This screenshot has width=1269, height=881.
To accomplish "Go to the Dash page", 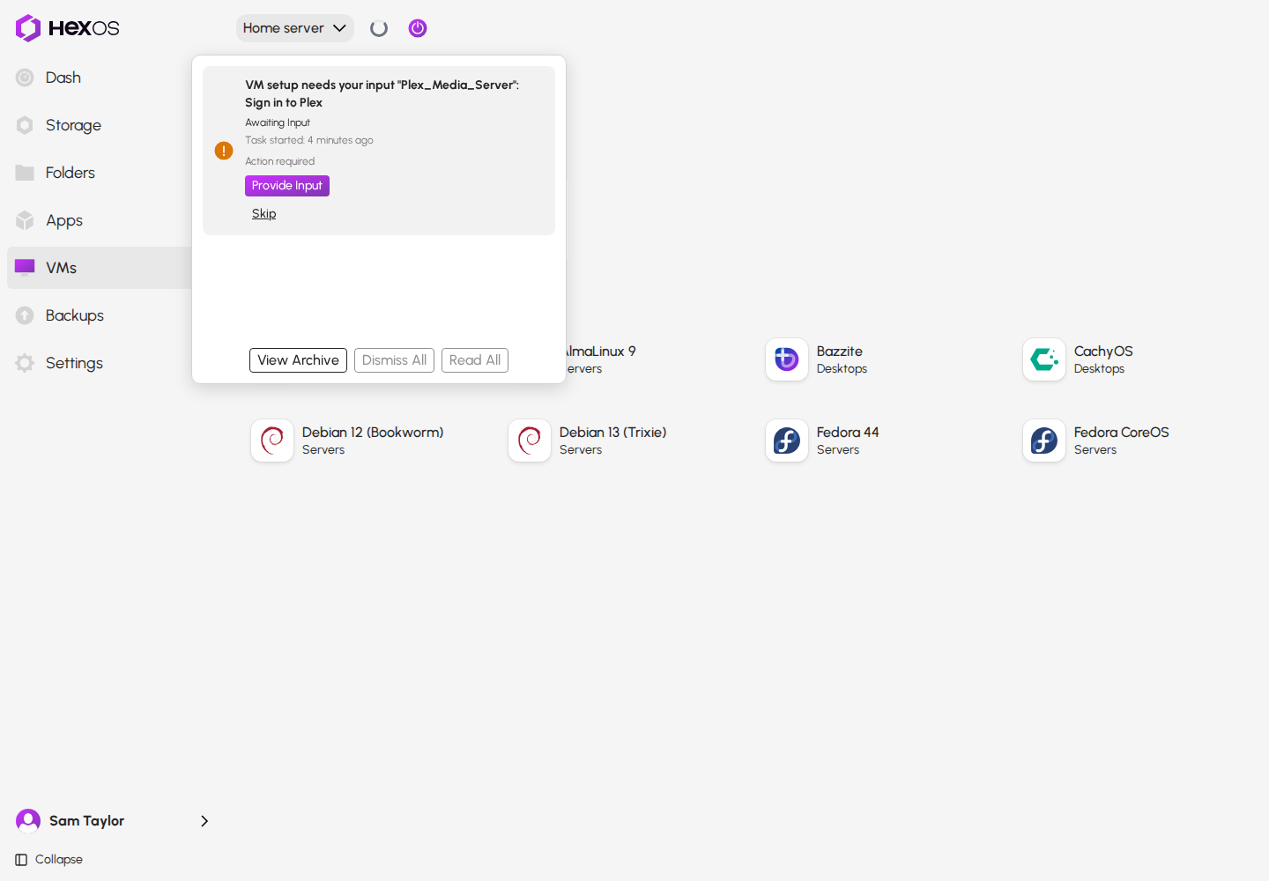I will click(63, 78).
